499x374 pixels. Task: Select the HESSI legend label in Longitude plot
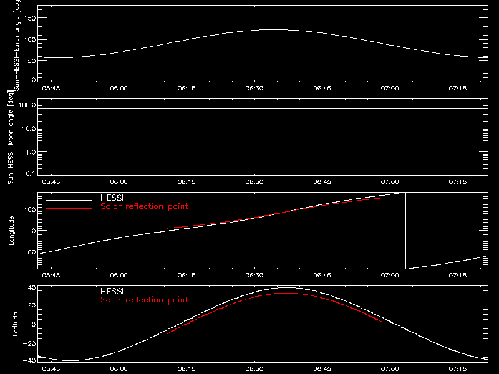(x=112, y=198)
